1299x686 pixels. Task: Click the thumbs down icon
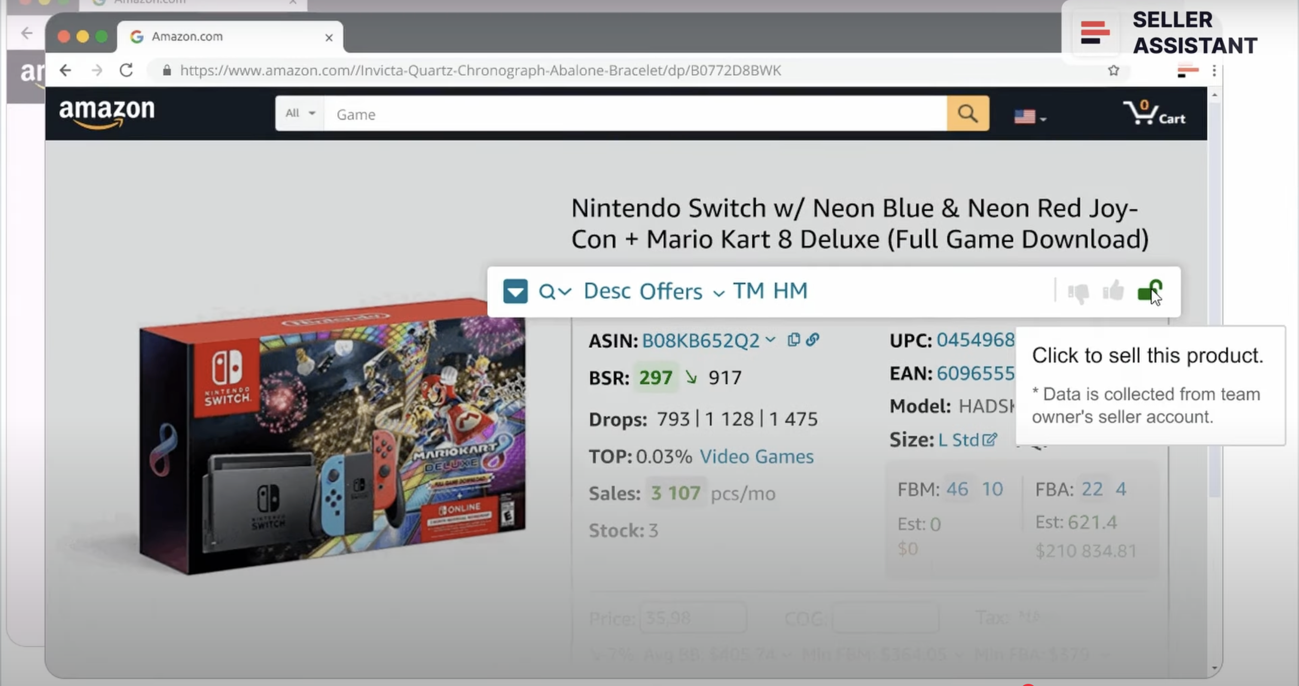coord(1078,292)
